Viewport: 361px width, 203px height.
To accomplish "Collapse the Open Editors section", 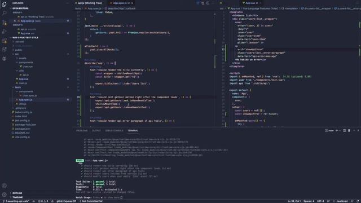I will [21, 8].
